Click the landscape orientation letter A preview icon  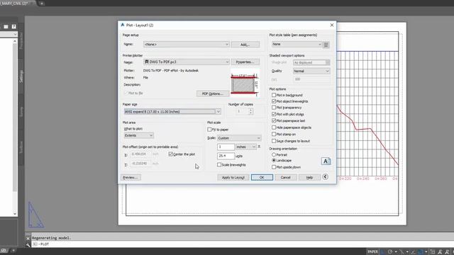[x=326, y=161]
